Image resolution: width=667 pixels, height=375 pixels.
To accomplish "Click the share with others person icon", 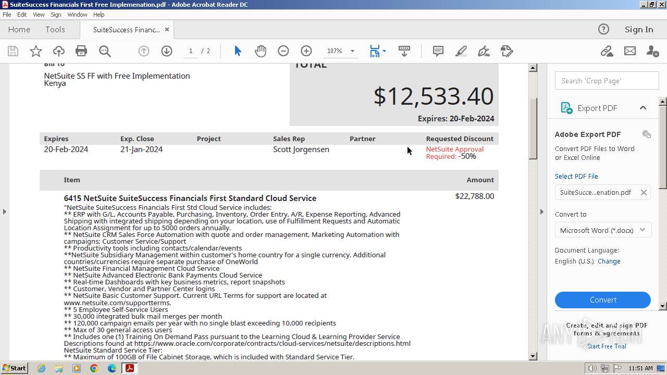I will click(652, 51).
